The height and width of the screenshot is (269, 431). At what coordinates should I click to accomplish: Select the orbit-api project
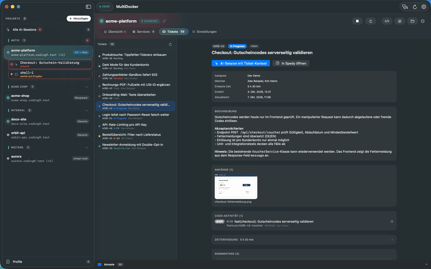point(48,135)
